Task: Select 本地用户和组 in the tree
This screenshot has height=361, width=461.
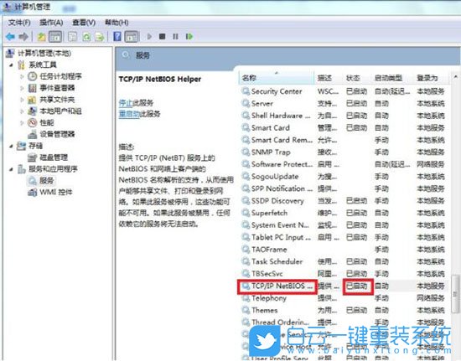Action: (x=60, y=111)
